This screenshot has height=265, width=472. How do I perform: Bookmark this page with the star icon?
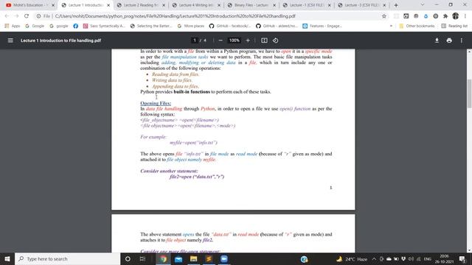click(x=383, y=16)
